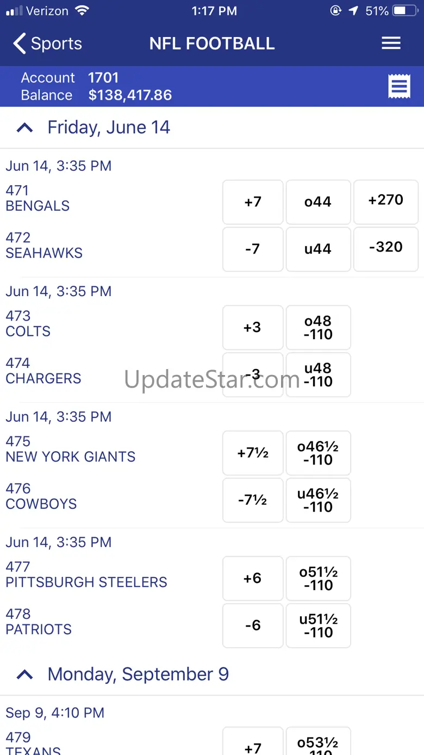Pick under u51½ -110 Patriots total

[x=318, y=625]
